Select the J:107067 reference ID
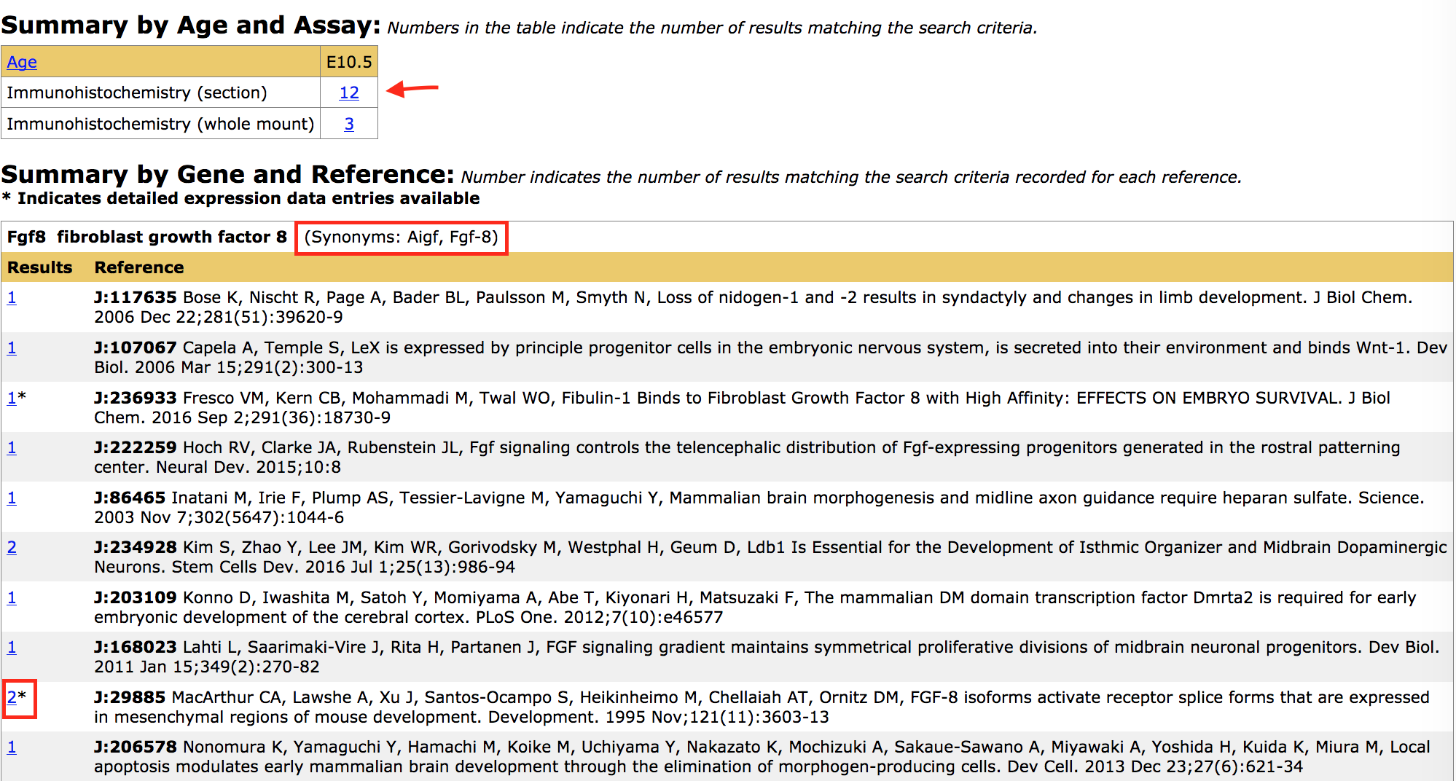 click(x=136, y=348)
